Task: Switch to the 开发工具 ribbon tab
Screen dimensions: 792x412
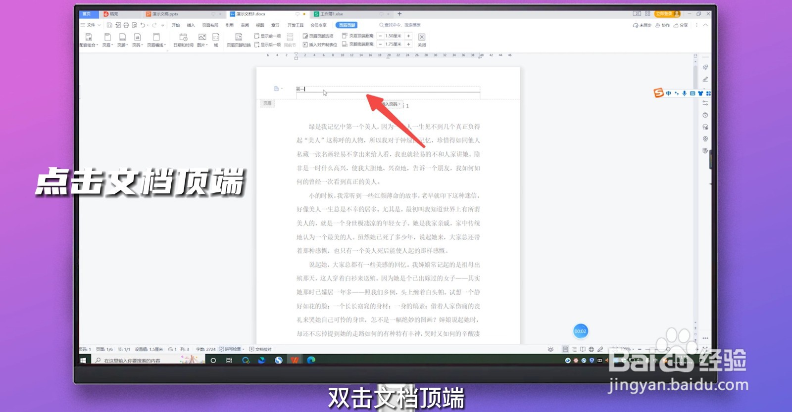Action: [x=296, y=25]
